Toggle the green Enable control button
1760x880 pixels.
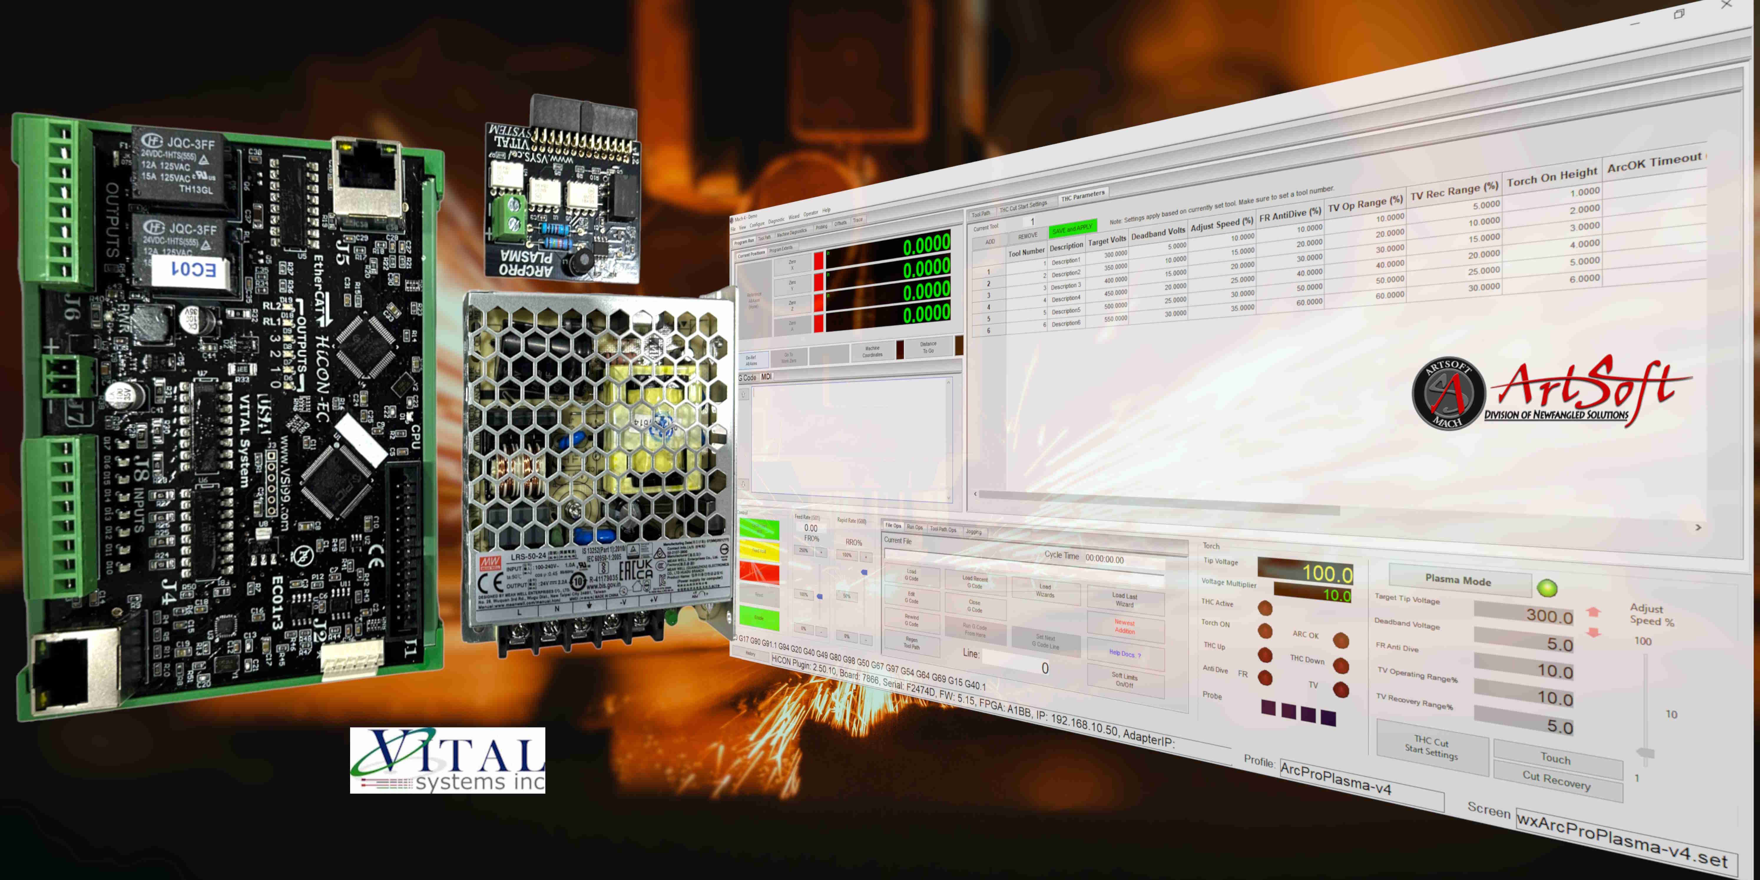tap(759, 617)
